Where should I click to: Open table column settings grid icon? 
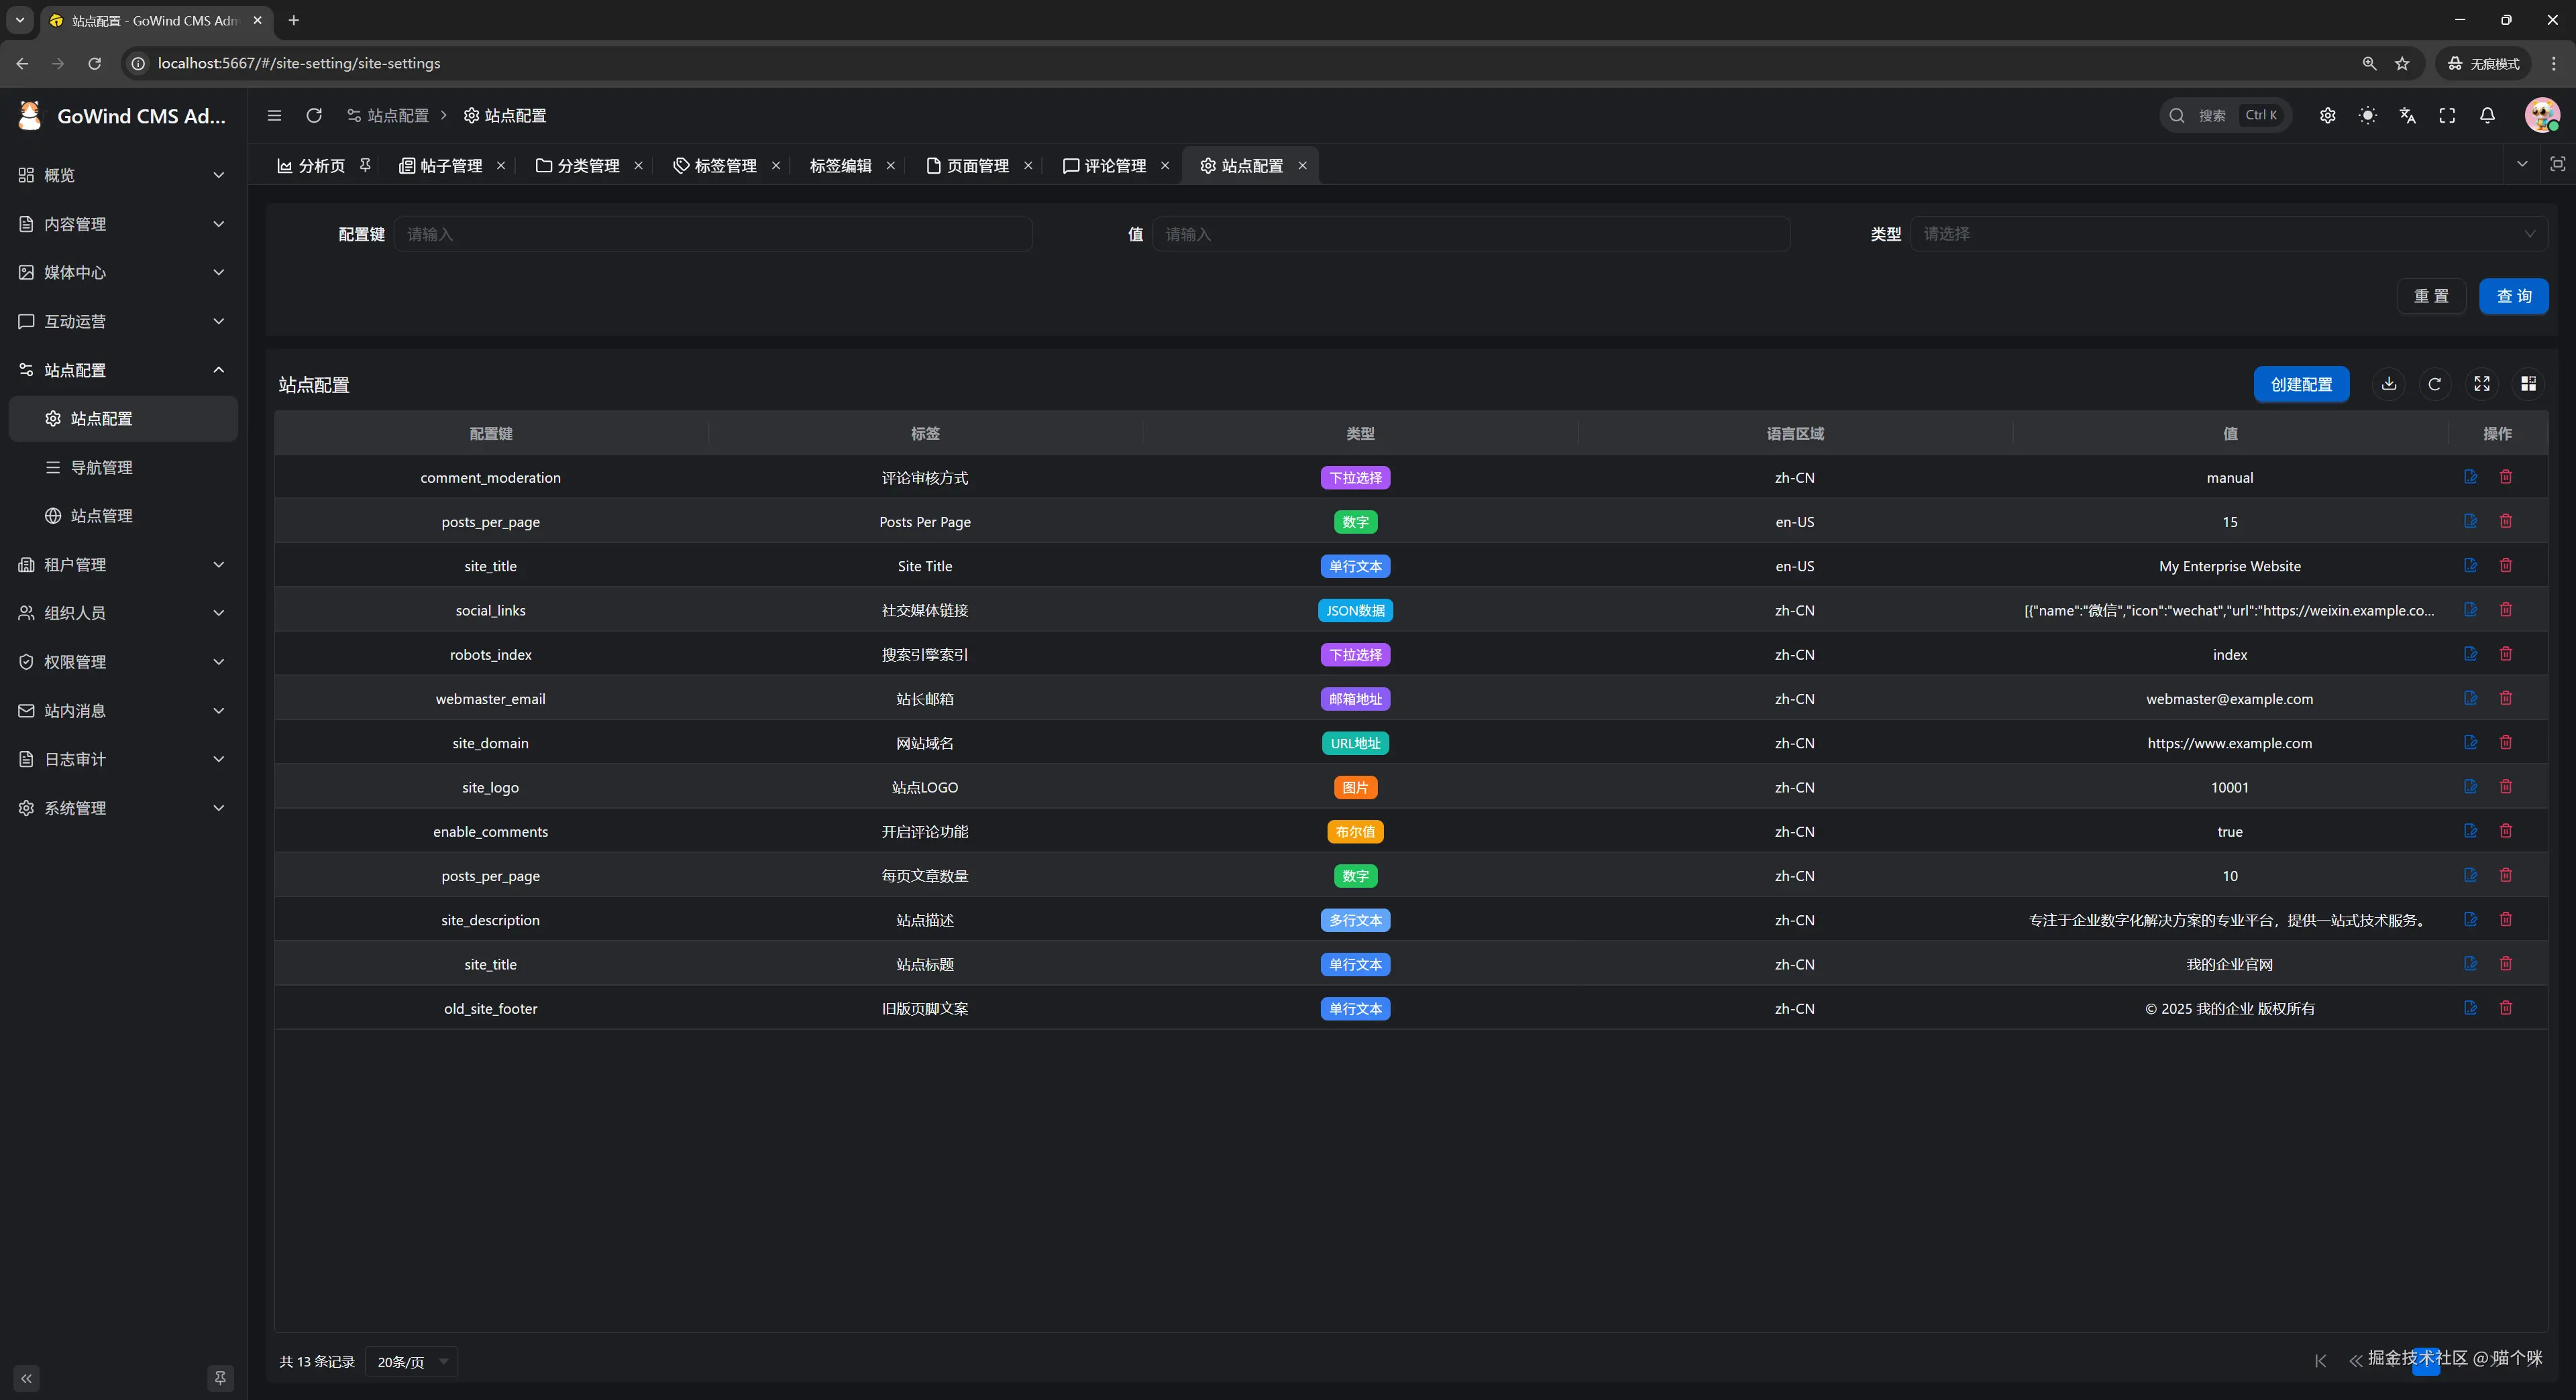click(2528, 384)
